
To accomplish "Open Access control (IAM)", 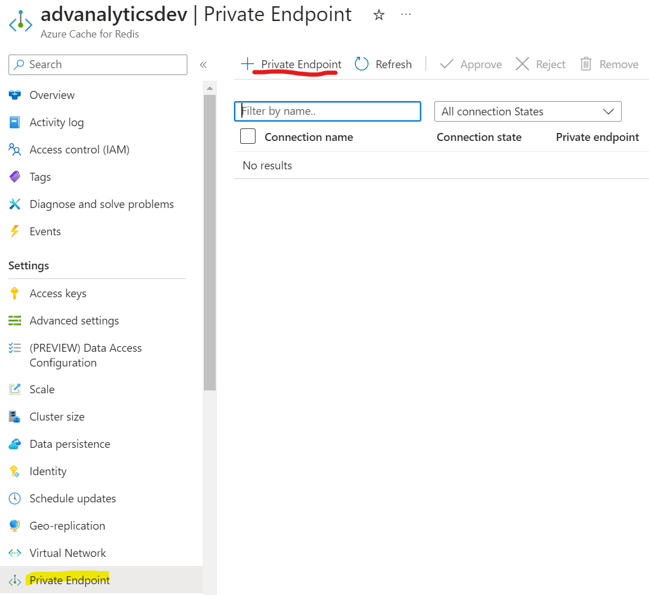I will pyautogui.click(x=79, y=149).
